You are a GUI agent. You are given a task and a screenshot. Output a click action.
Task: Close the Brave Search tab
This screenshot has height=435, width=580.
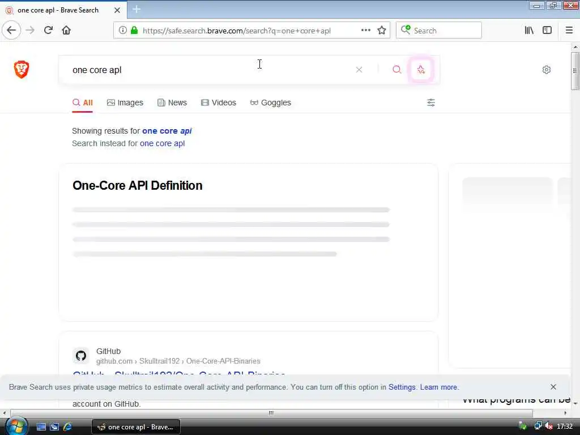[117, 10]
